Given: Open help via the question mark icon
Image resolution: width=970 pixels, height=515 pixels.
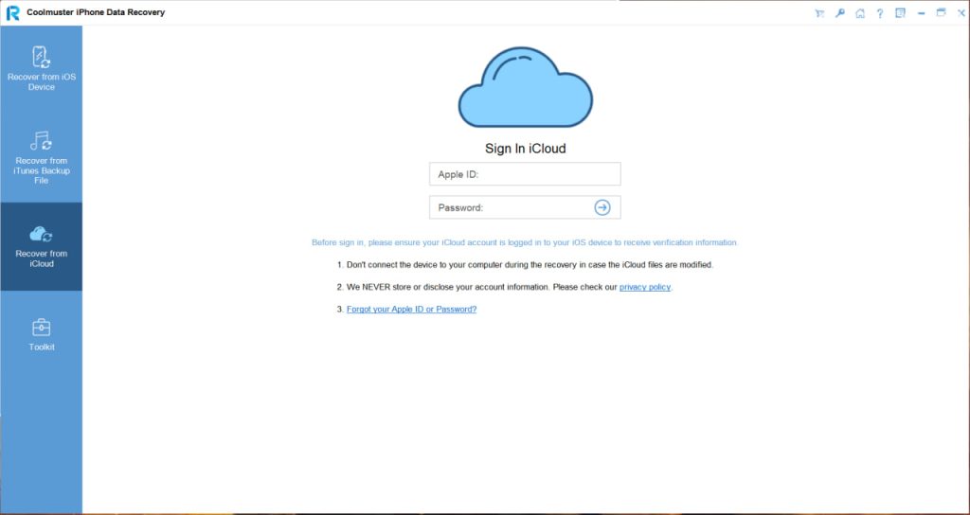Looking at the screenshot, I should pyautogui.click(x=880, y=13).
